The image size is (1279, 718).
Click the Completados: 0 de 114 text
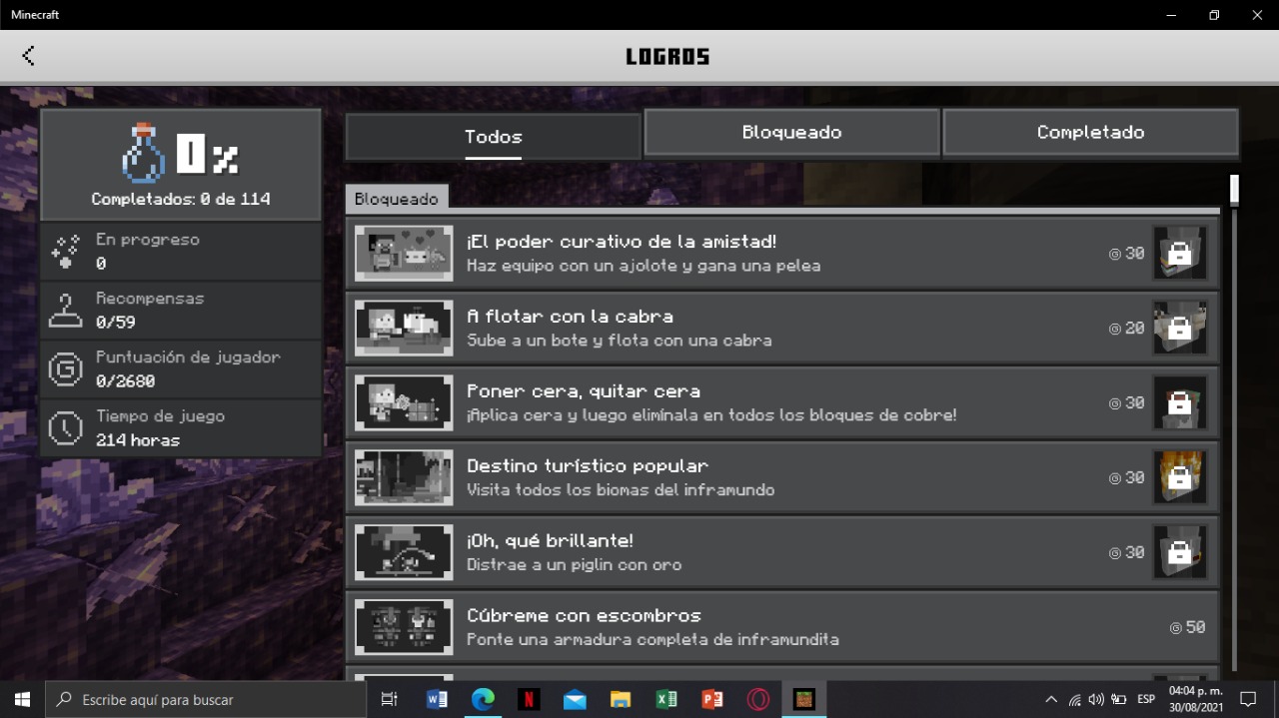point(181,199)
